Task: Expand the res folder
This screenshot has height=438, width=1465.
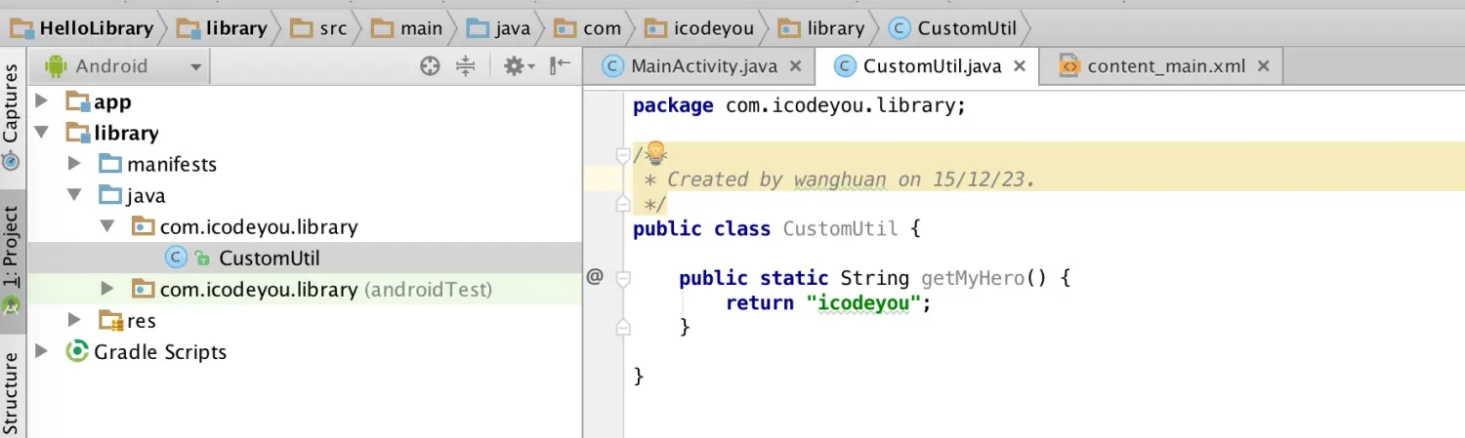Action: point(74,320)
